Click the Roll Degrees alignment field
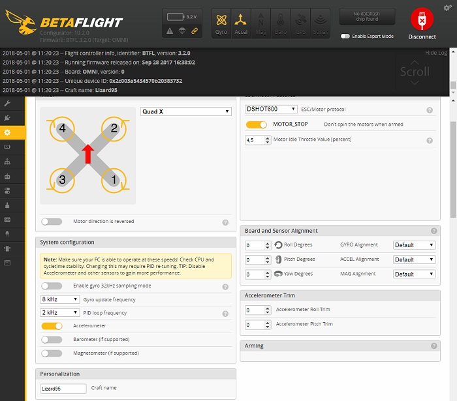Screen dimensions: 457x401 (258, 245)
